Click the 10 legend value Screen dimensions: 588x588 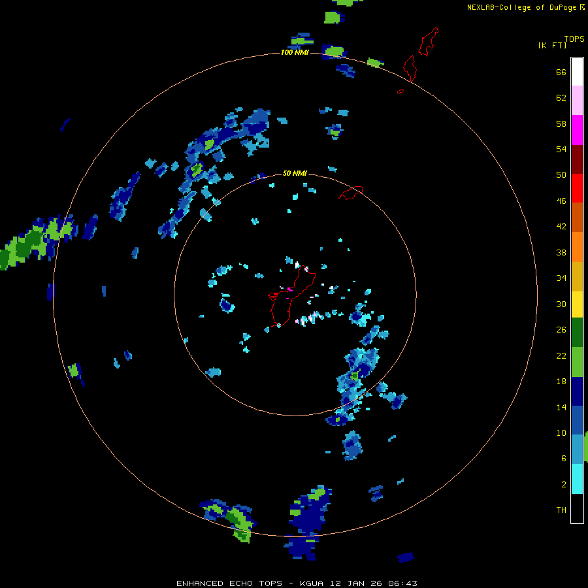(x=561, y=433)
